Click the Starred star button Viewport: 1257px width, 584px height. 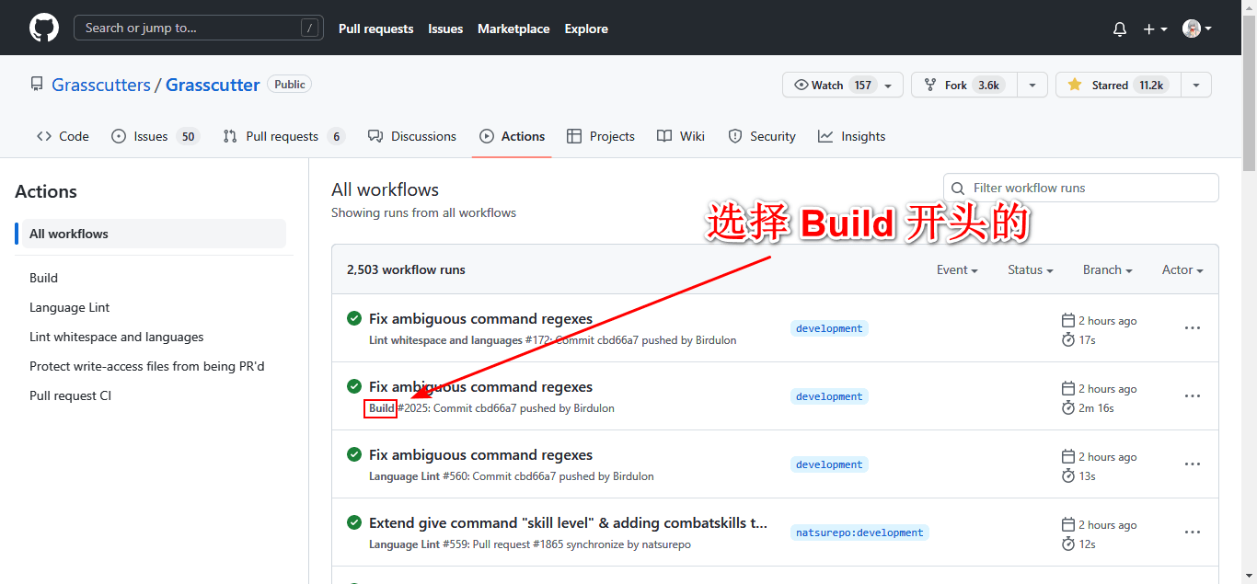(x=1117, y=85)
